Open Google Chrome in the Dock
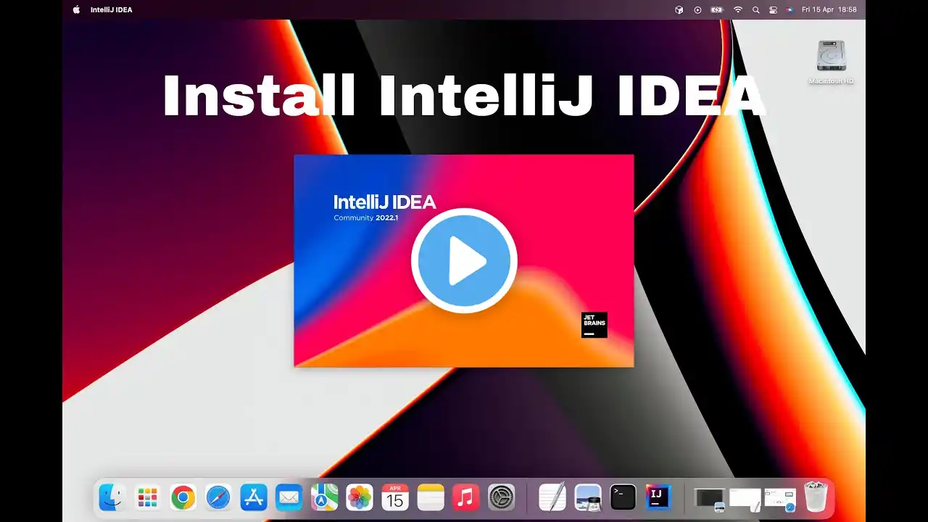928x522 pixels. click(183, 497)
